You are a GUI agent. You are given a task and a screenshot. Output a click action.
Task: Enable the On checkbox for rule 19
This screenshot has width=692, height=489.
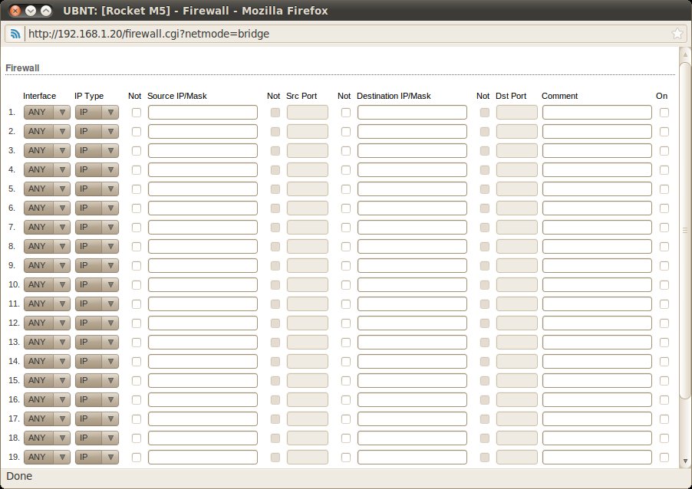pos(664,458)
